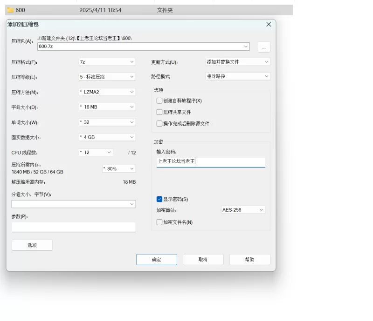Expand the 16 MB dictionary size dropdown

click(107, 107)
